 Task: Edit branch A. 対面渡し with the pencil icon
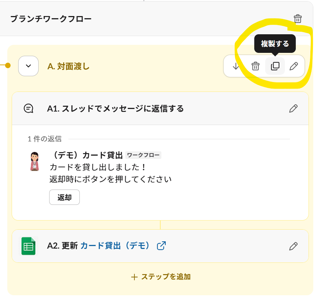(x=294, y=66)
